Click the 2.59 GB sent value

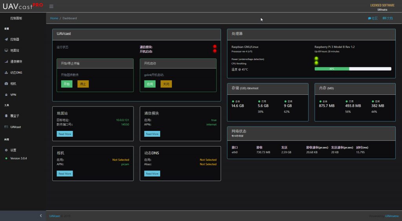click(286, 152)
